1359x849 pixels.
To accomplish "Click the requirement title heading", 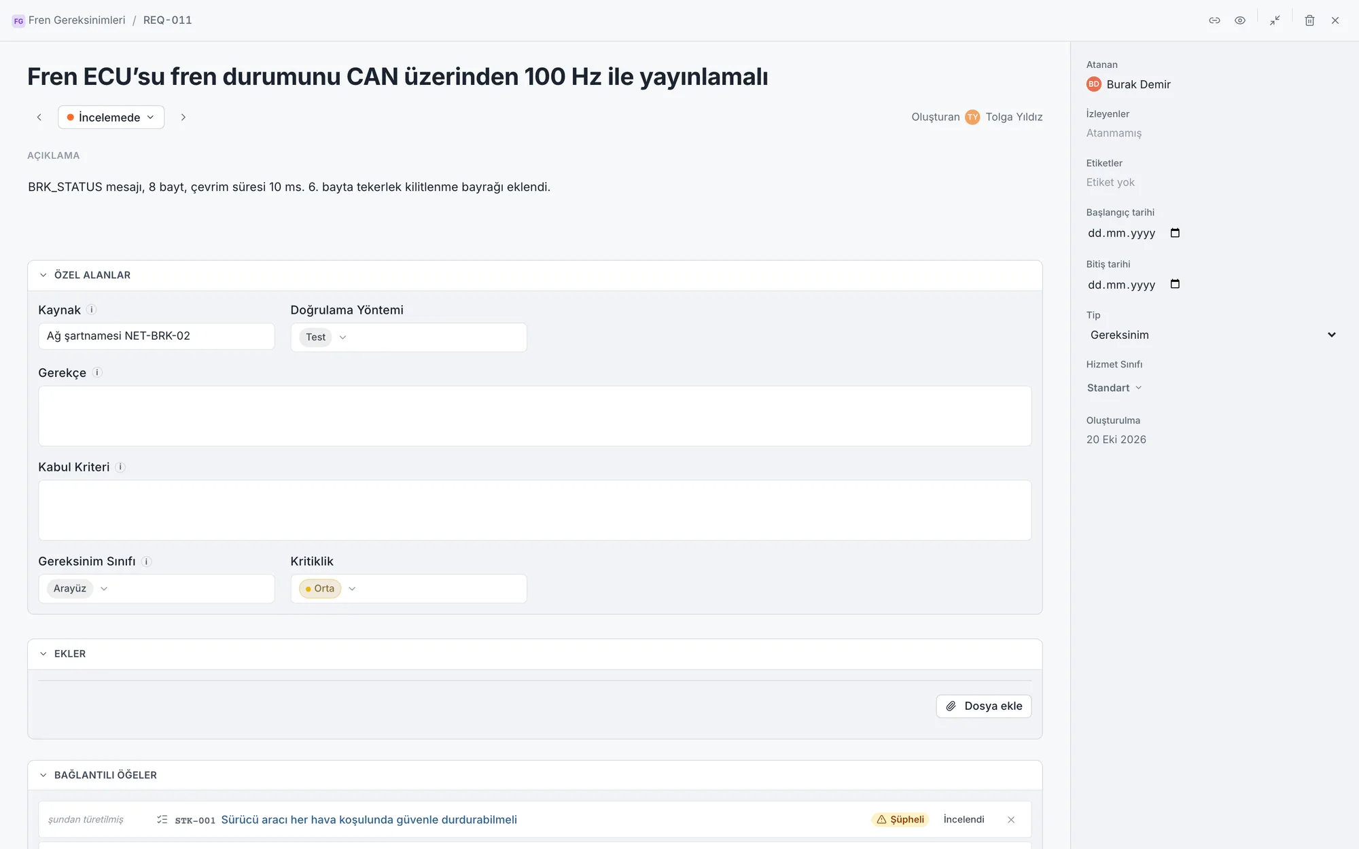I will coord(398,77).
